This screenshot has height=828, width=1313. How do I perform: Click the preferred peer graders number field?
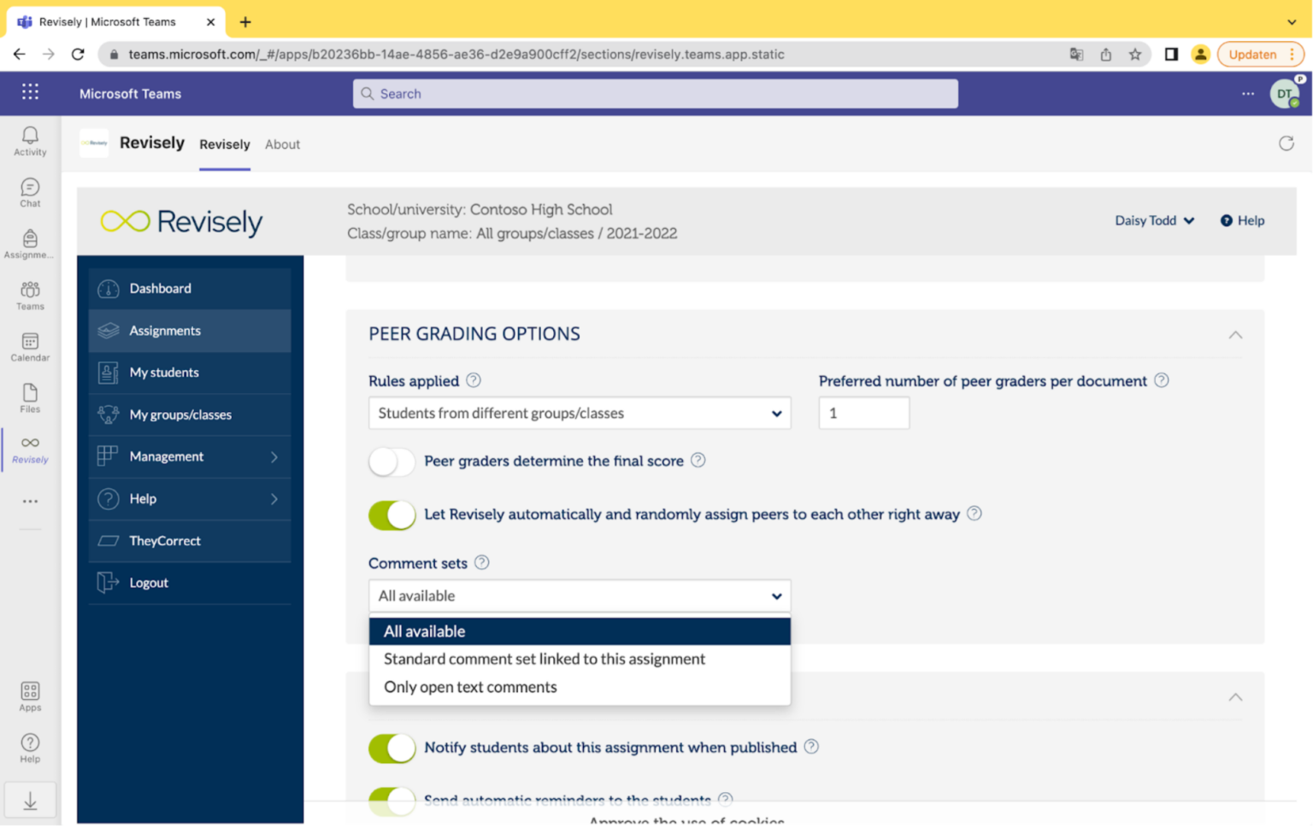pyautogui.click(x=863, y=413)
